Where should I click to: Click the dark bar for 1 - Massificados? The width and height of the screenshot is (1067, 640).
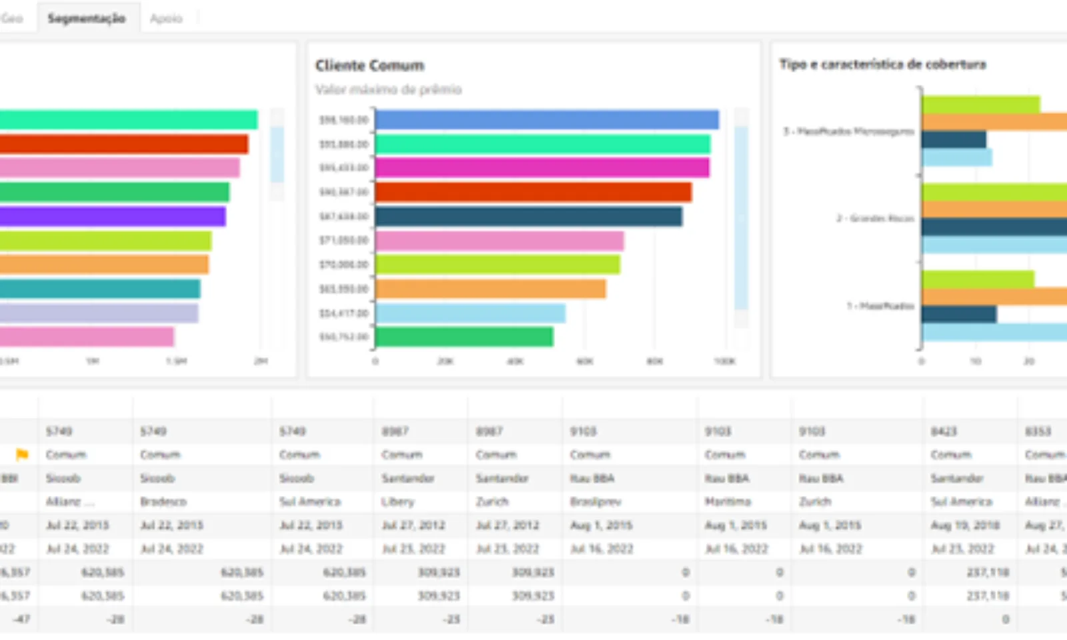[959, 314]
